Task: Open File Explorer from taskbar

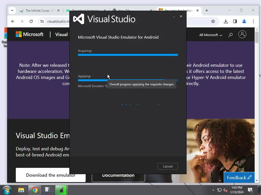Action: [x=21, y=190]
